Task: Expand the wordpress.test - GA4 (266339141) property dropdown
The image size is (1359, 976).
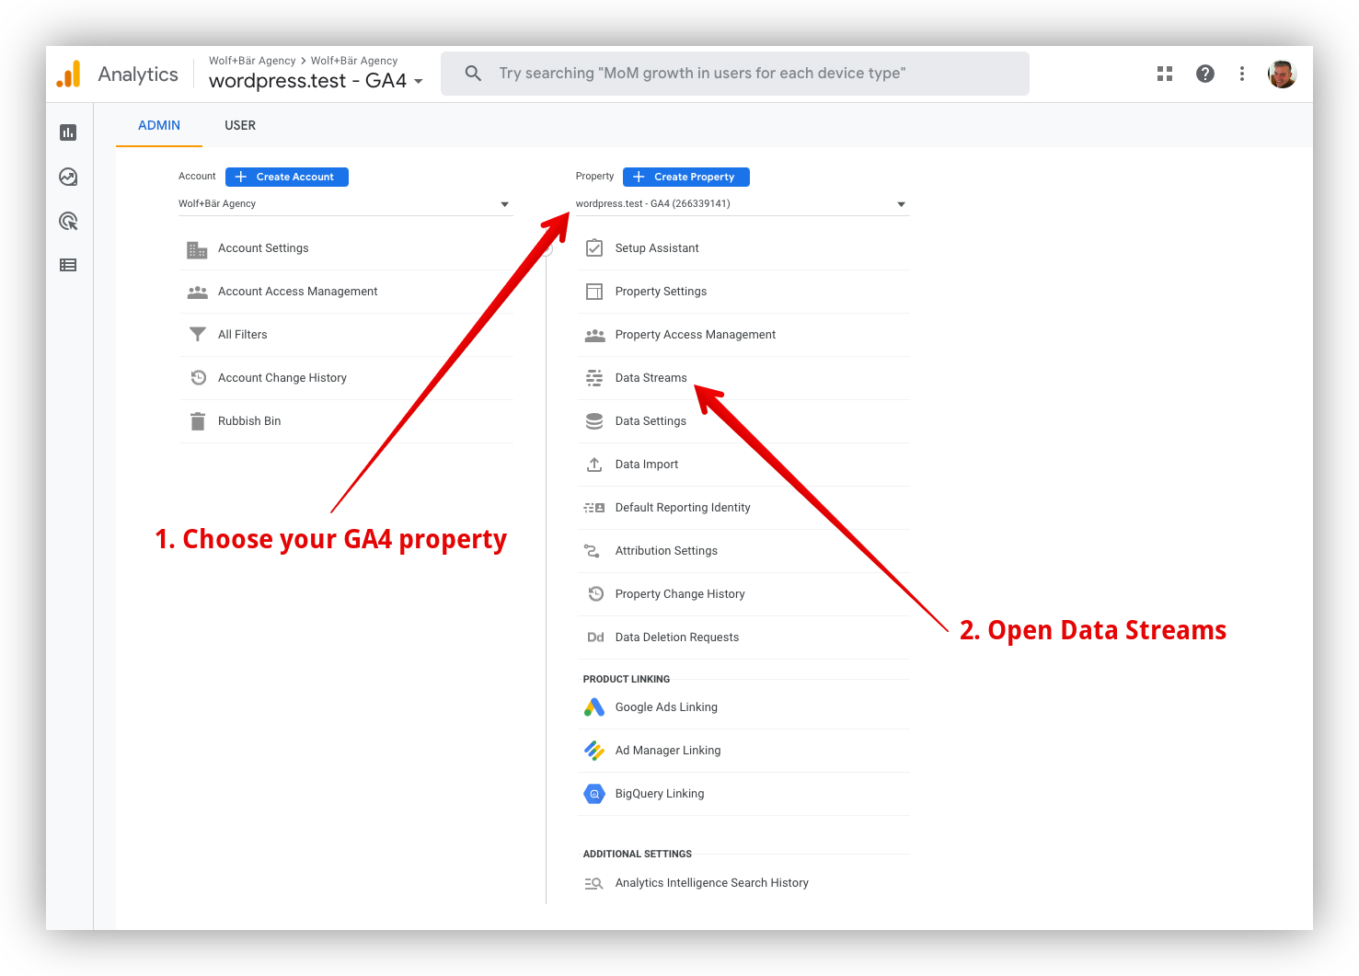Action: (742, 204)
